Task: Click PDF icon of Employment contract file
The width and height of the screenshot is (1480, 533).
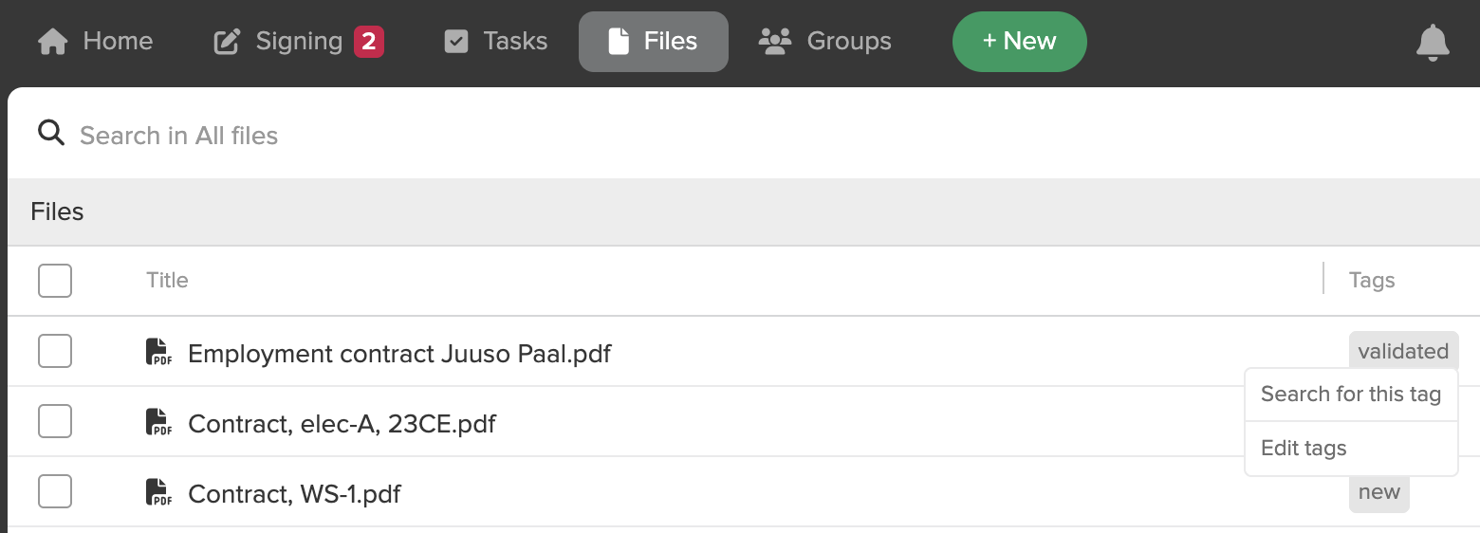Action: click(x=158, y=352)
